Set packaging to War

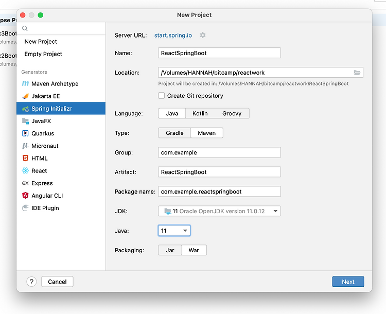(194, 250)
